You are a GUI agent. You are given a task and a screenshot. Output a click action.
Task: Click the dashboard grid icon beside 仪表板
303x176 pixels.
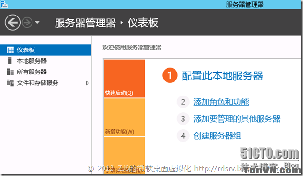pos(10,50)
